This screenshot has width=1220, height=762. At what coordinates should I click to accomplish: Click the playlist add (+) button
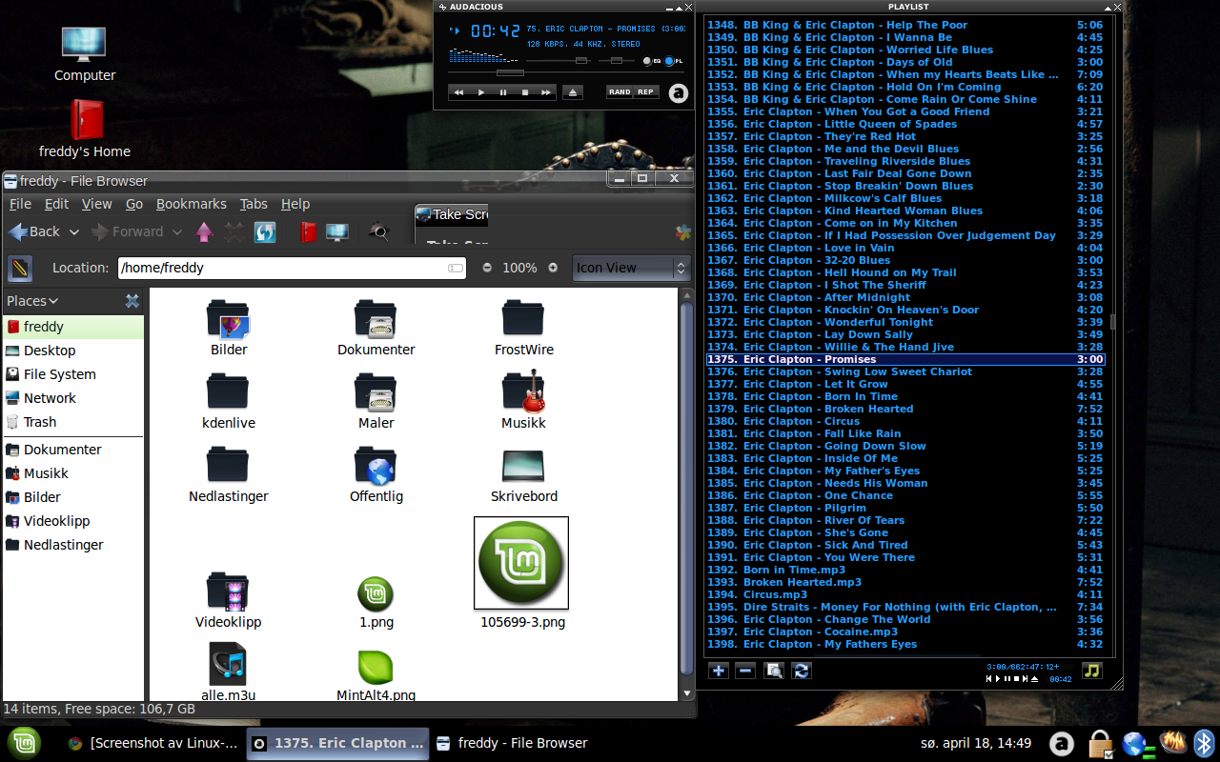tap(719, 671)
